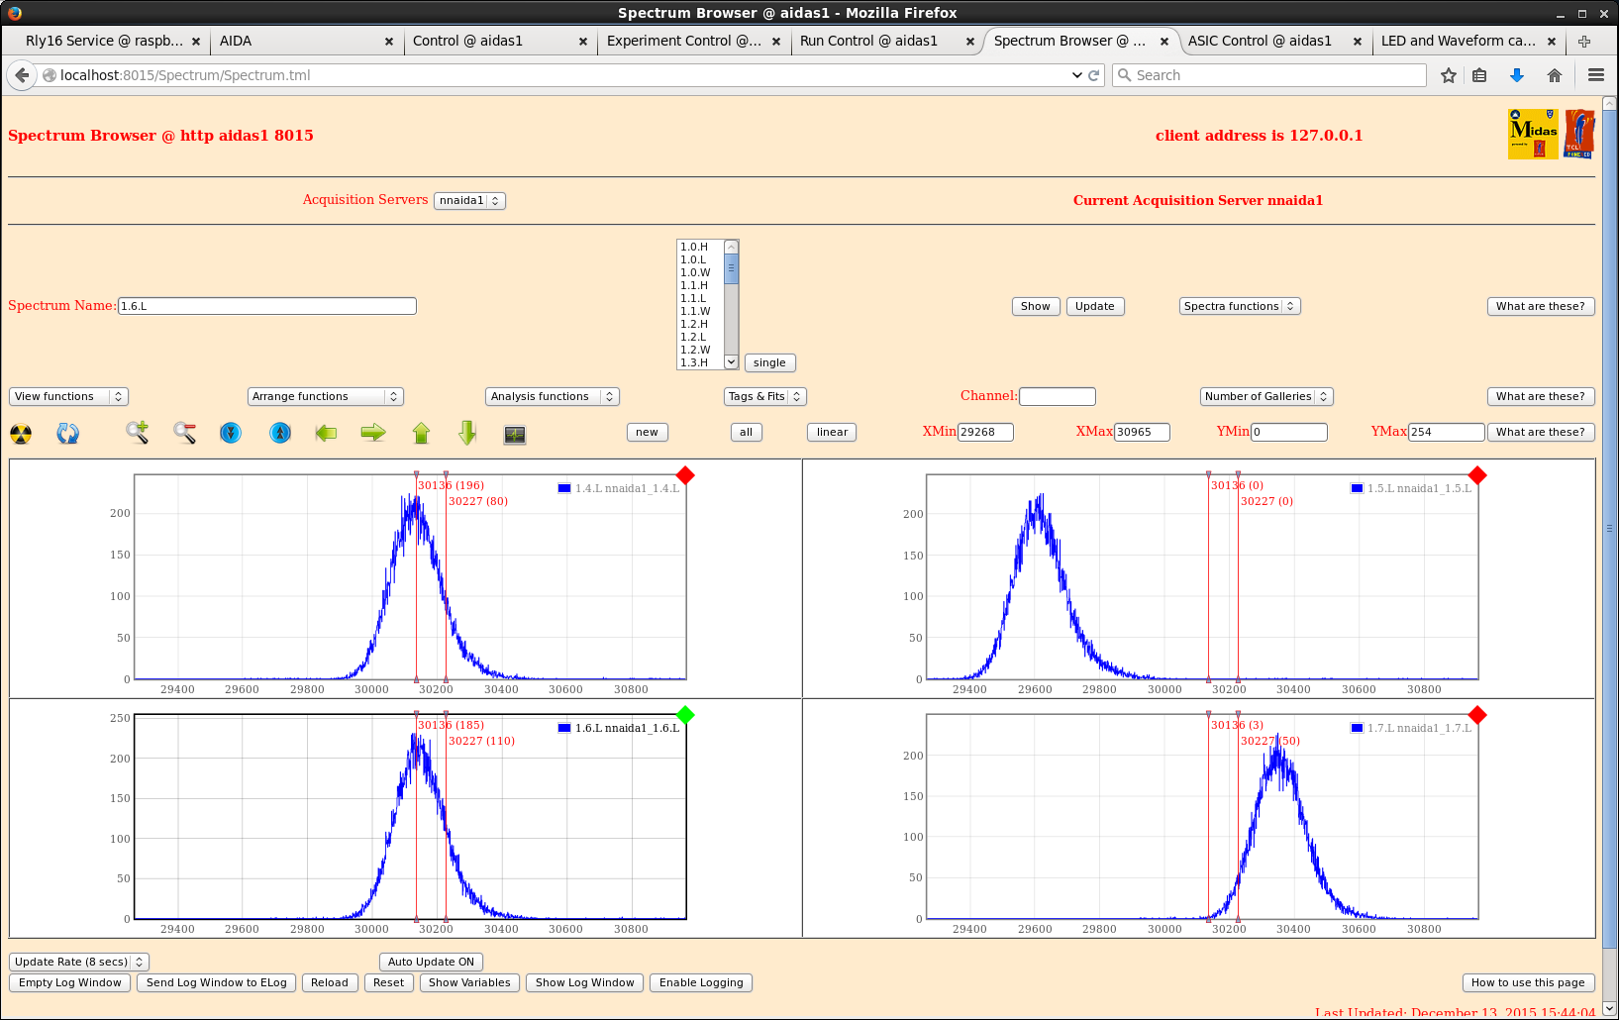Click the spectrum list scrollbar thumb
1619x1020 pixels.
point(732,269)
